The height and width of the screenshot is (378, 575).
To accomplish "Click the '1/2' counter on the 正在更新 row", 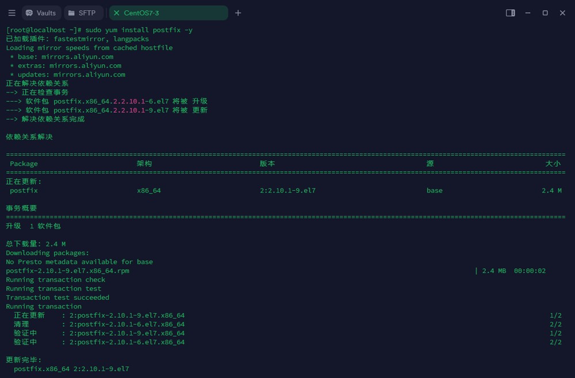I will point(555,315).
